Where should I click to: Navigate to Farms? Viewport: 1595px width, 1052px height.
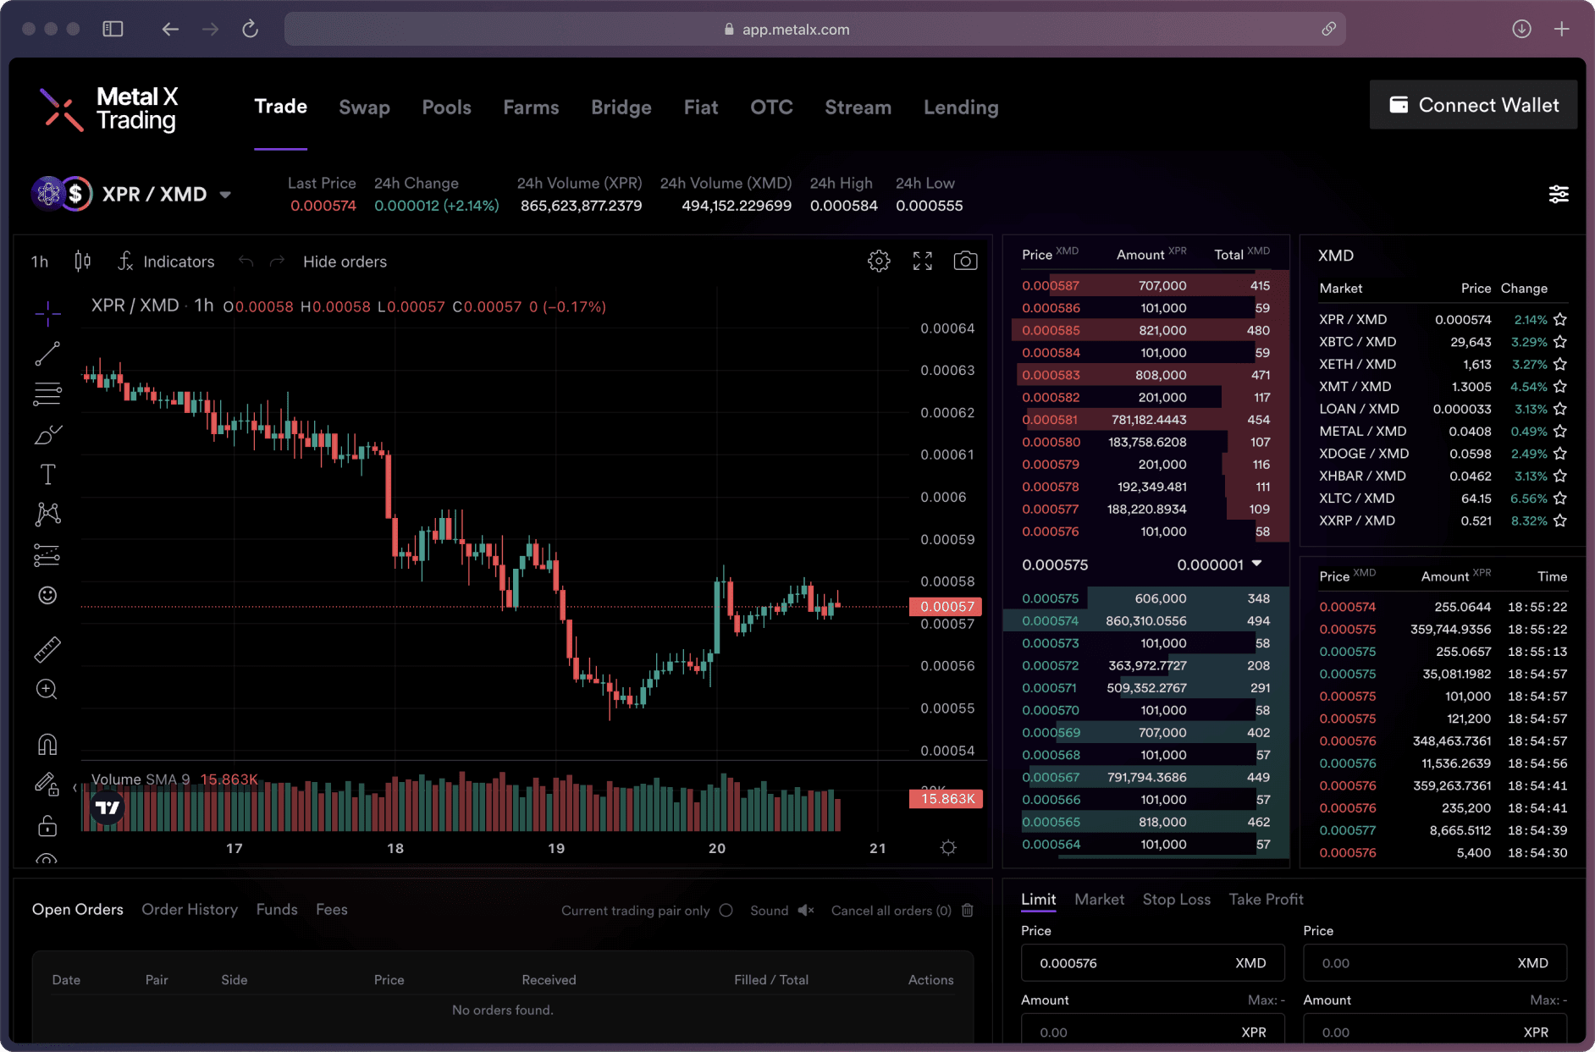click(531, 107)
